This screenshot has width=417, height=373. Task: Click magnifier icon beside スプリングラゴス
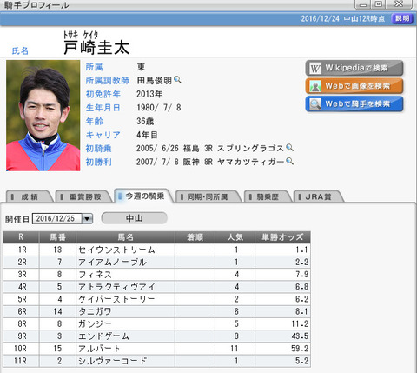point(289,148)
